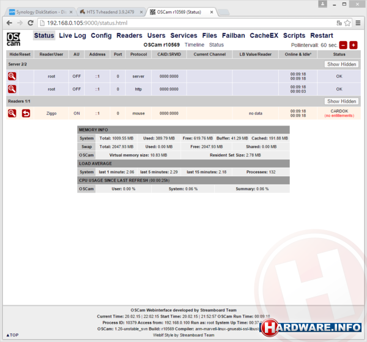
Task: Click the 'no data' LB value cell
Action: click(x=255, y=113)
